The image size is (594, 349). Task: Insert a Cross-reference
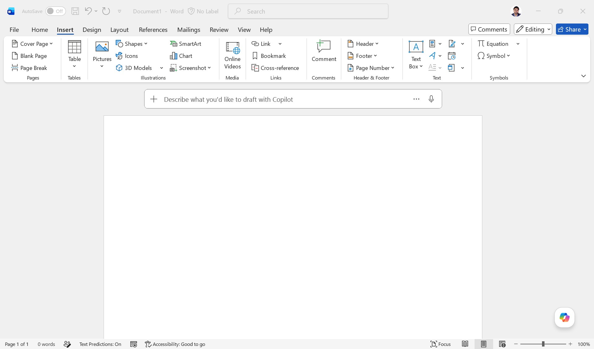click(275, 68)
